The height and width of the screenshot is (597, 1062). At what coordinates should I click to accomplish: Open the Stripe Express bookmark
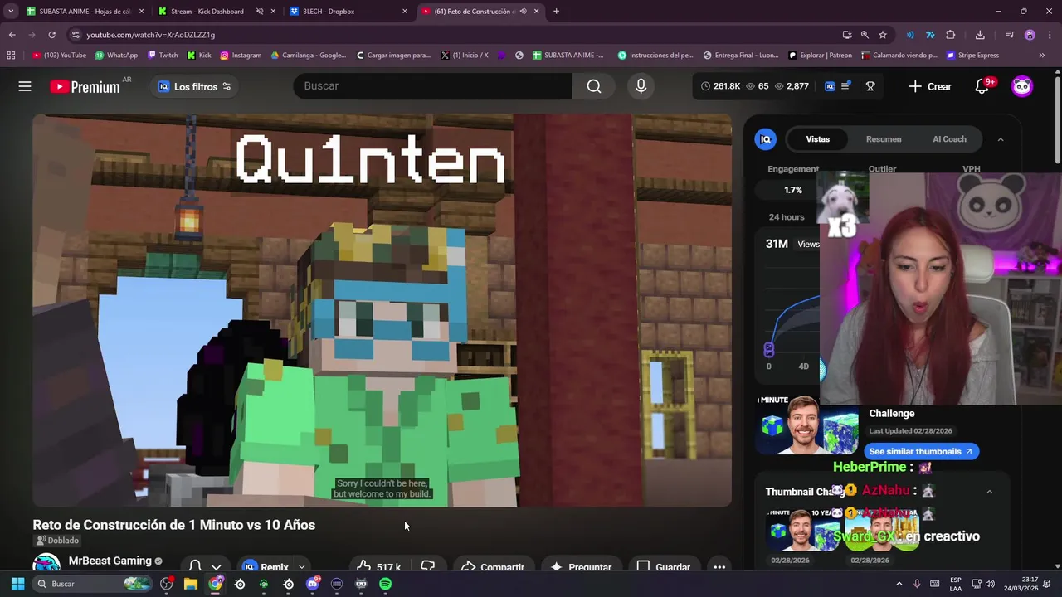(972, 56)
